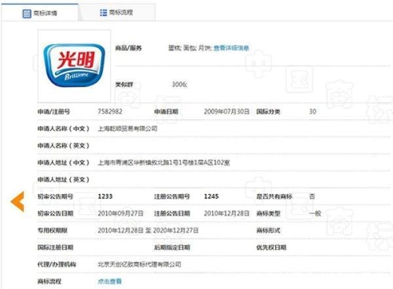Click the international class value 30
The width and height of the screenshot is (393, 289).
click(312, 111)
